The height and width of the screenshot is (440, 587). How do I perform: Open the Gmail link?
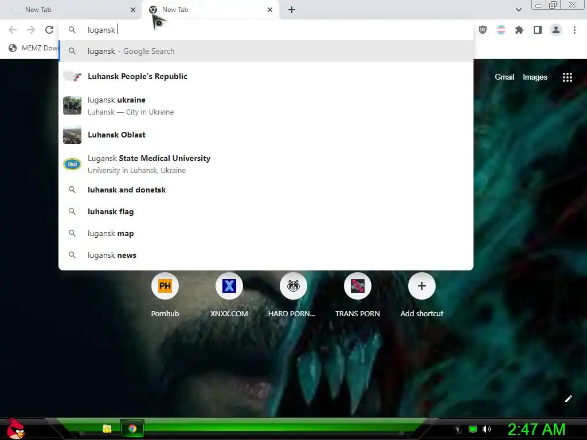504,77
